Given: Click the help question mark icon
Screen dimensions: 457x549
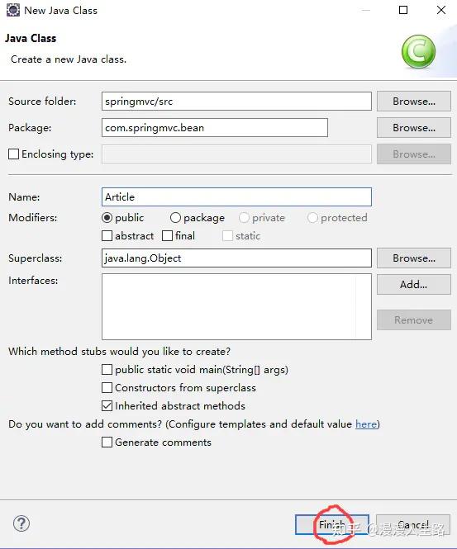Looking at the screenshot, I should (x=21, y=523).
